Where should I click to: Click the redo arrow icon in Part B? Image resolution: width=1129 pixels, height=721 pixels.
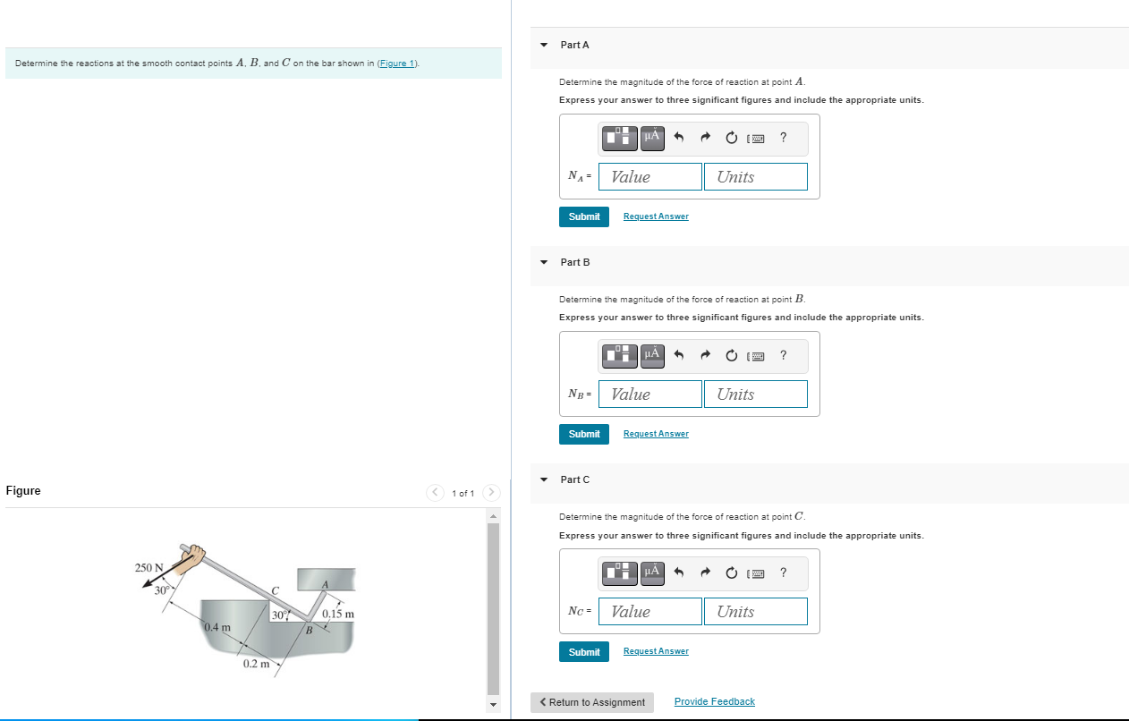pyautogui.click(x=705, y=355)
